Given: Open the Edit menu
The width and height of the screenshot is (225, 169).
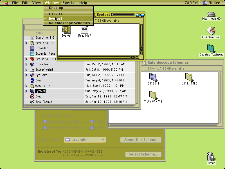Looking at the screenshot, I should 25,3.
